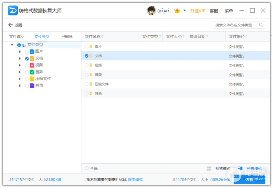Open the 客服 customer service menu
The height and width of the screenshot is (188, 273).
pos(214,11)
